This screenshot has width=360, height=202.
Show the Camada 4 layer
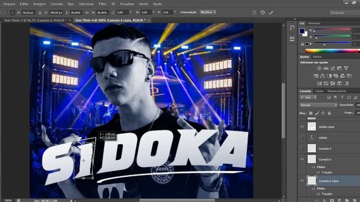point(302,148)
